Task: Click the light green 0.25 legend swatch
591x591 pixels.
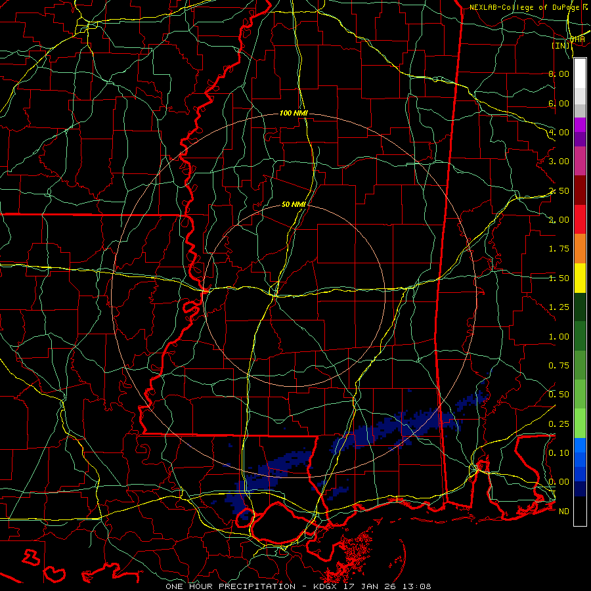Action: coord(580,424)
